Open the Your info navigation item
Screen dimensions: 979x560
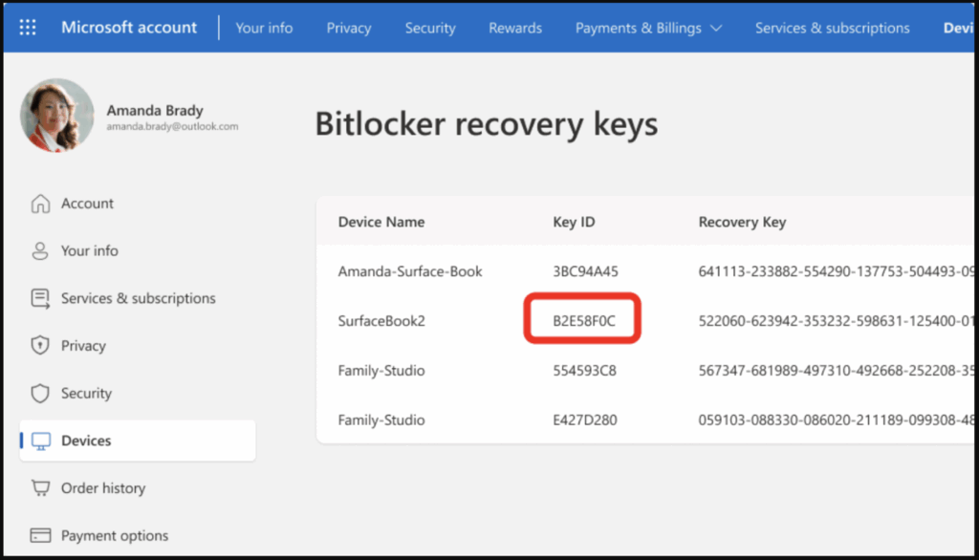(264, 28)
